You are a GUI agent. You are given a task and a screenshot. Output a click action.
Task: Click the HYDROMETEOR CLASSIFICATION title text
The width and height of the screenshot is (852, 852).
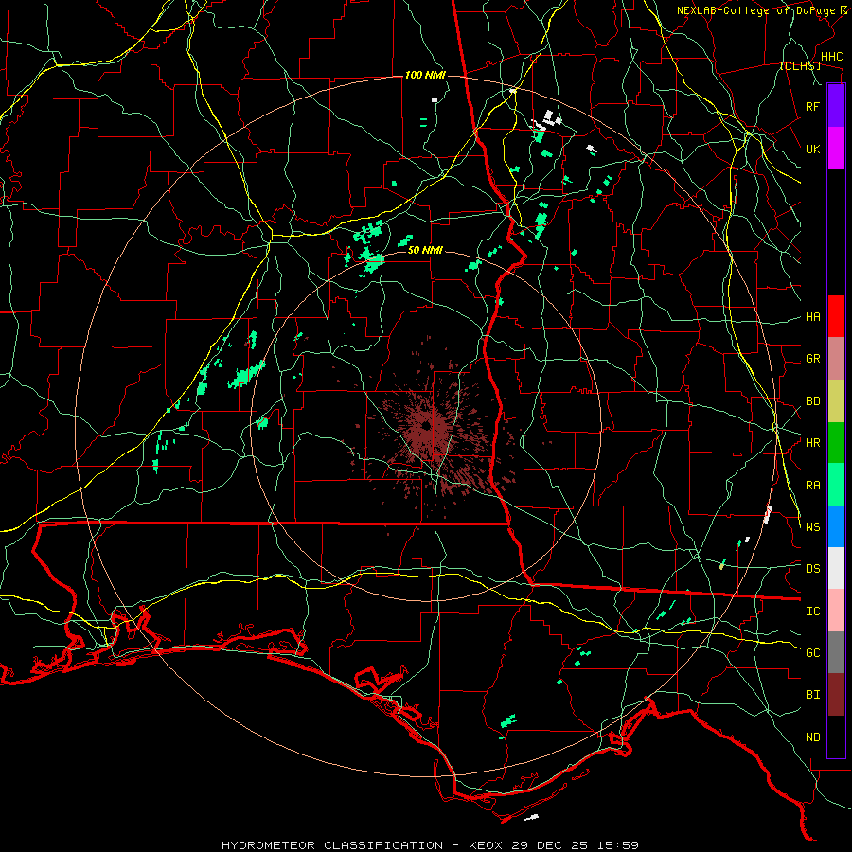332,845
